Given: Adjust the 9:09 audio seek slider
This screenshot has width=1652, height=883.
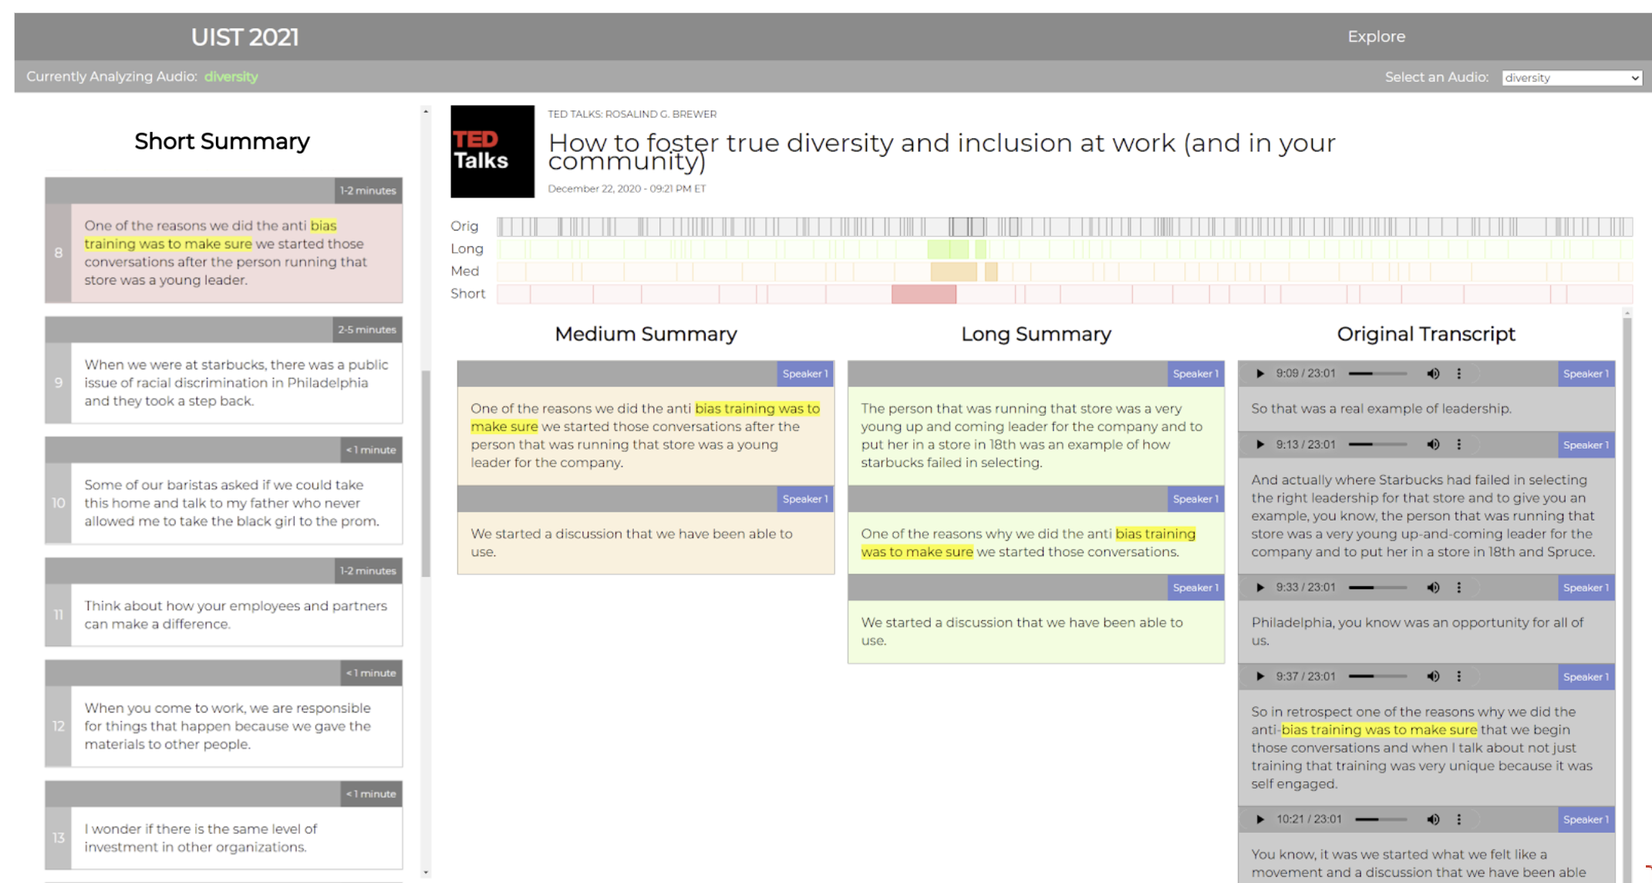Looking at the screenshot, I should pyautogui.click(x=1377, y=374).
